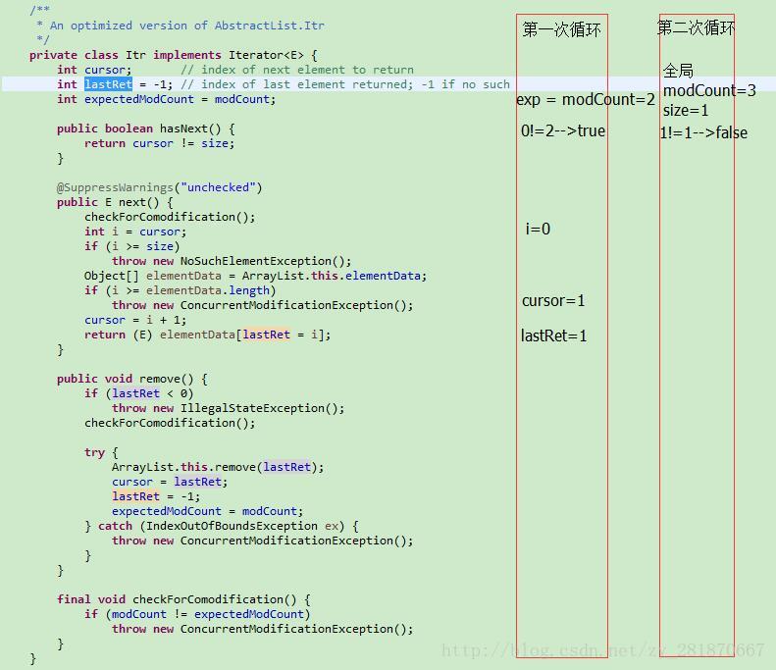Image resolution: width=776 pixels, height=670 pixels.
Task: Click "return (E) elementData[lastRet = i];"
Action: click(207, 335)
